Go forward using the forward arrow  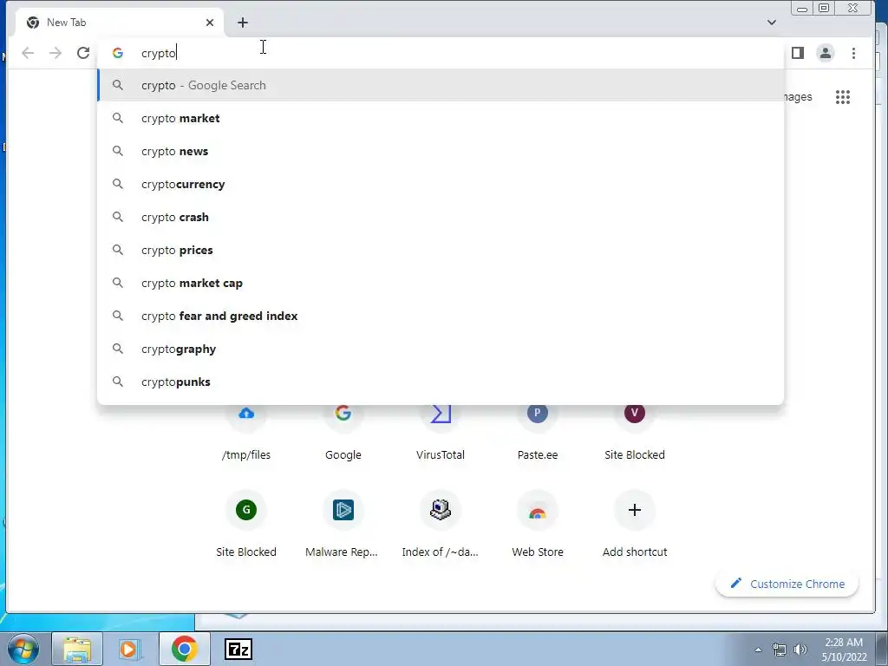point(55,53)
